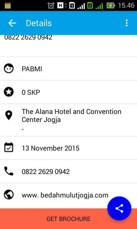Tap the PABMI organizer row
The image size is (137, 229).
(x=68, y=69)
